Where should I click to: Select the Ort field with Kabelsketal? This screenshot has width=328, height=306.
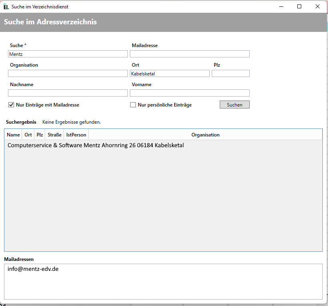tap(170, 73)
